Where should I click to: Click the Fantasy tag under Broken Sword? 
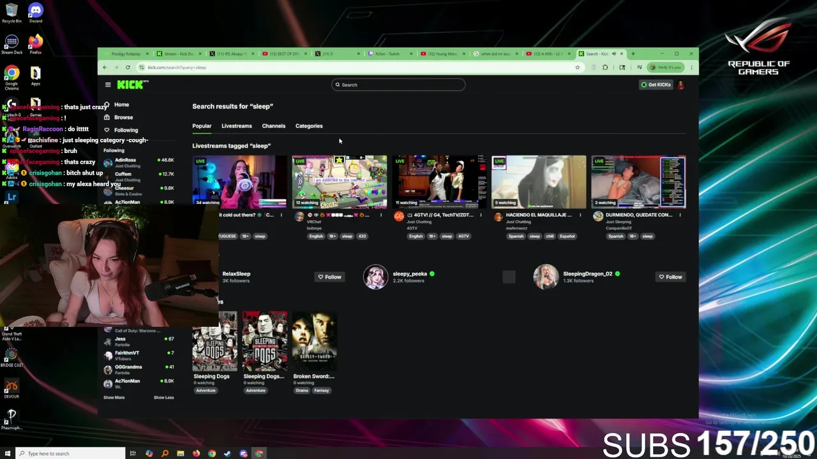pos(322,391)
